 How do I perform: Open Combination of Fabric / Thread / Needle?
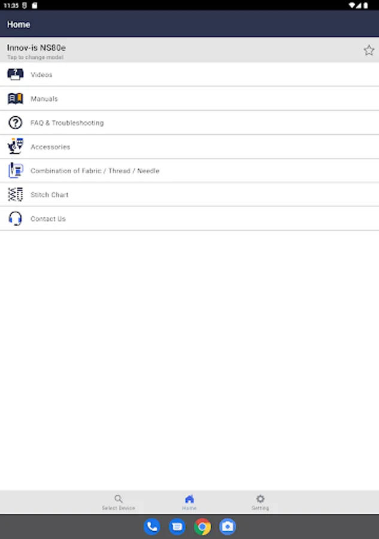pyautogui.click(x=189, y=171)
